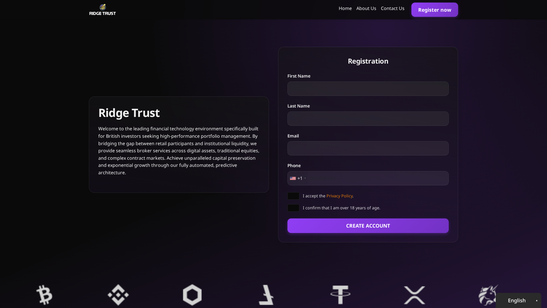Click the Chainlink icon

click(192, 295)
